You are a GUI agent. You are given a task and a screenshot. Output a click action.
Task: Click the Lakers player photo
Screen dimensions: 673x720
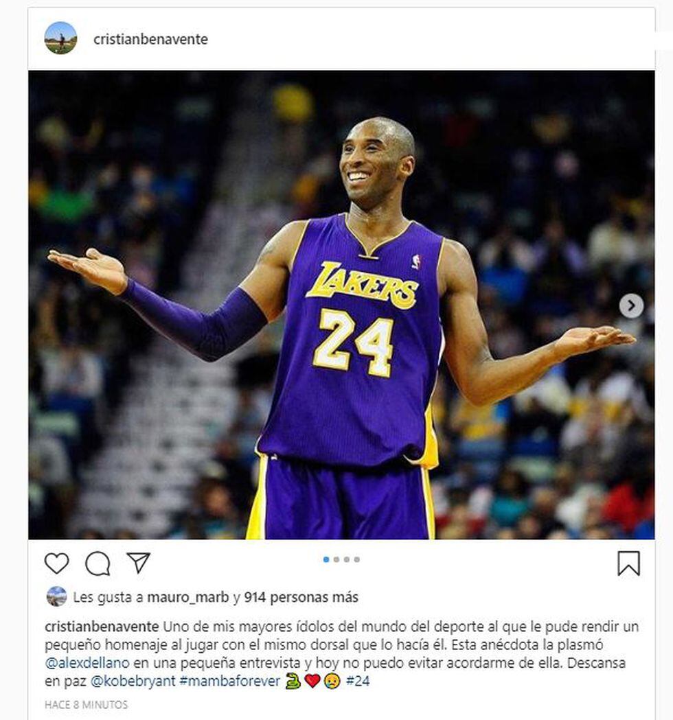(341, 305)
